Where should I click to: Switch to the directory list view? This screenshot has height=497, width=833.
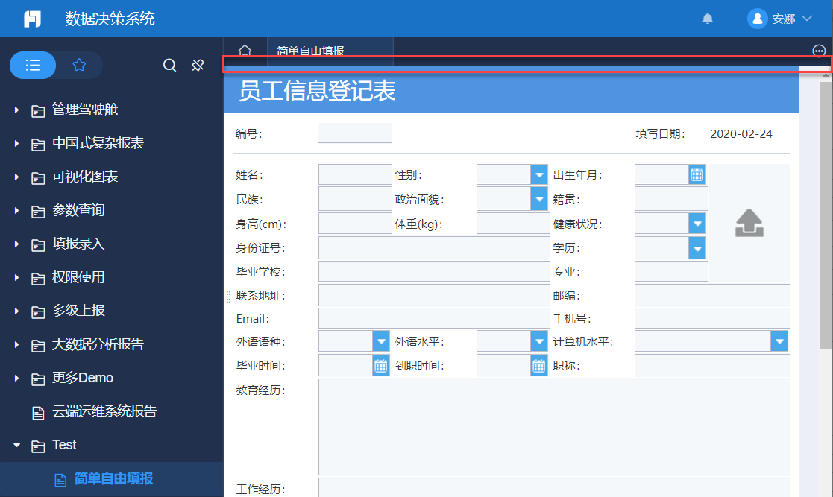(x=33, y=66)
